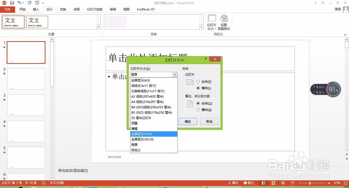Click the 中文(中国) language indicator
349x188 pixels.
pos(57,183)
